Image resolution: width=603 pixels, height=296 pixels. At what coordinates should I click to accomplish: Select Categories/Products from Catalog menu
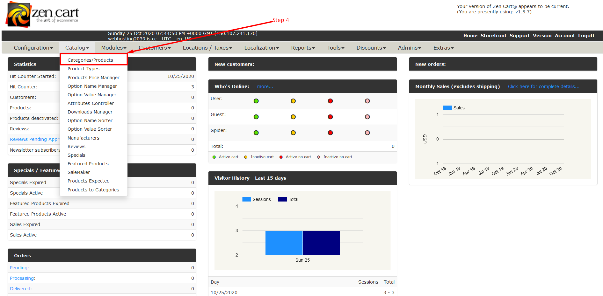point(90,60)
